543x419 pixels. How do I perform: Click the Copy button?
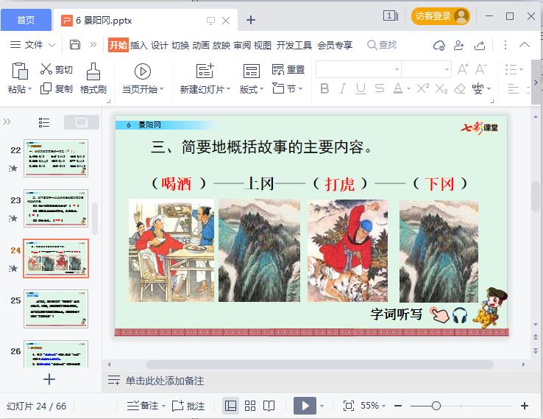[56, 88]
